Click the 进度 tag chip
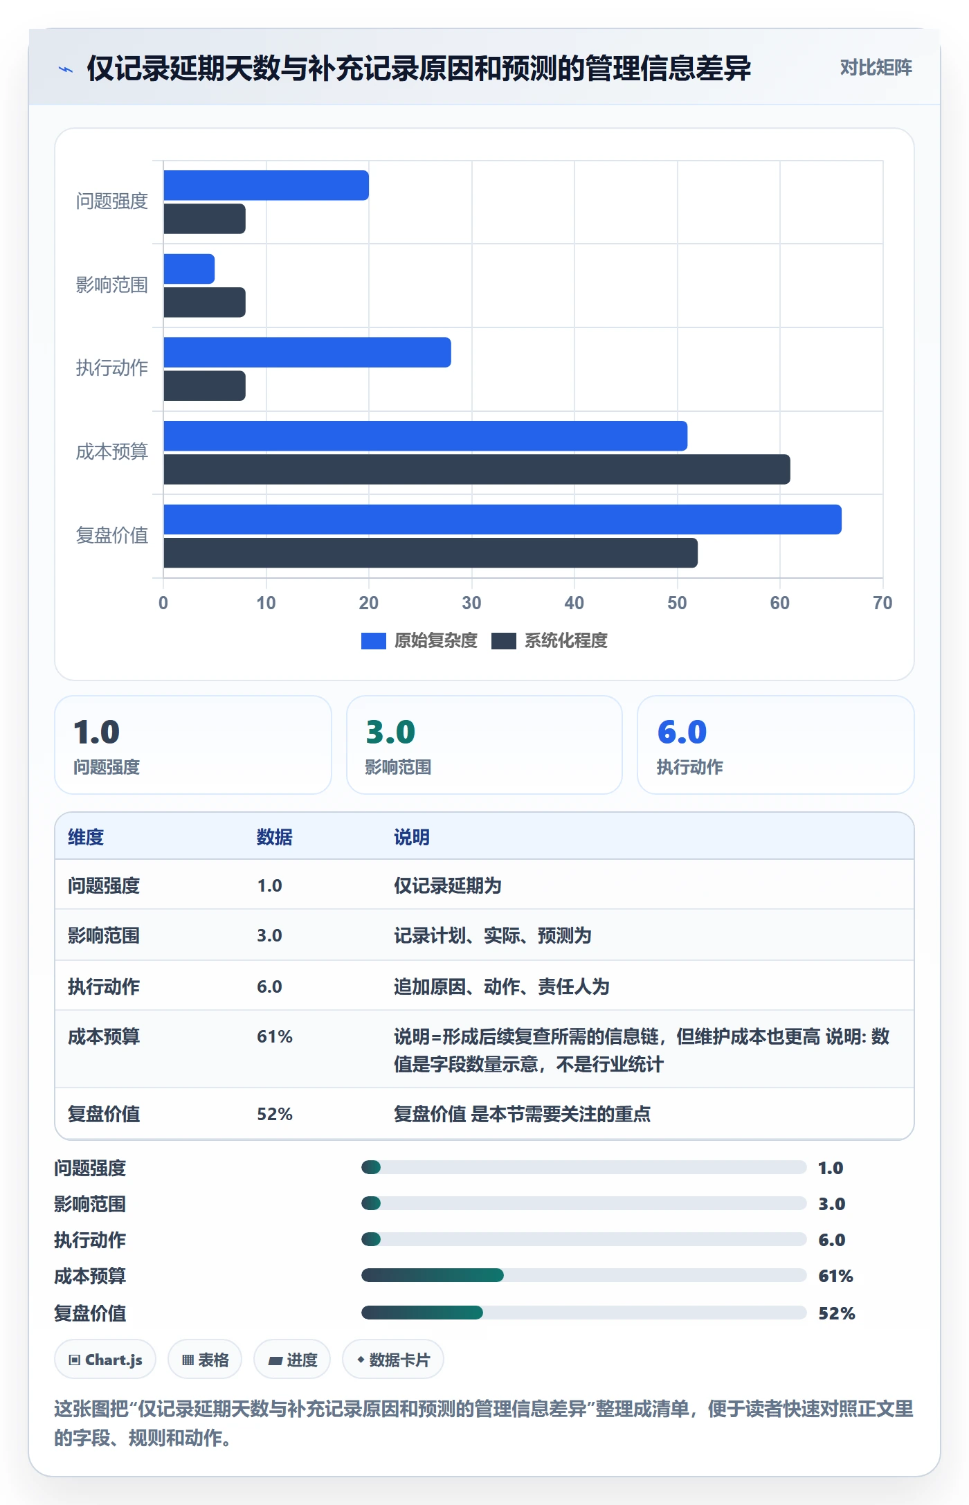Screen dimensions: 969x1505 [292, 1360]
